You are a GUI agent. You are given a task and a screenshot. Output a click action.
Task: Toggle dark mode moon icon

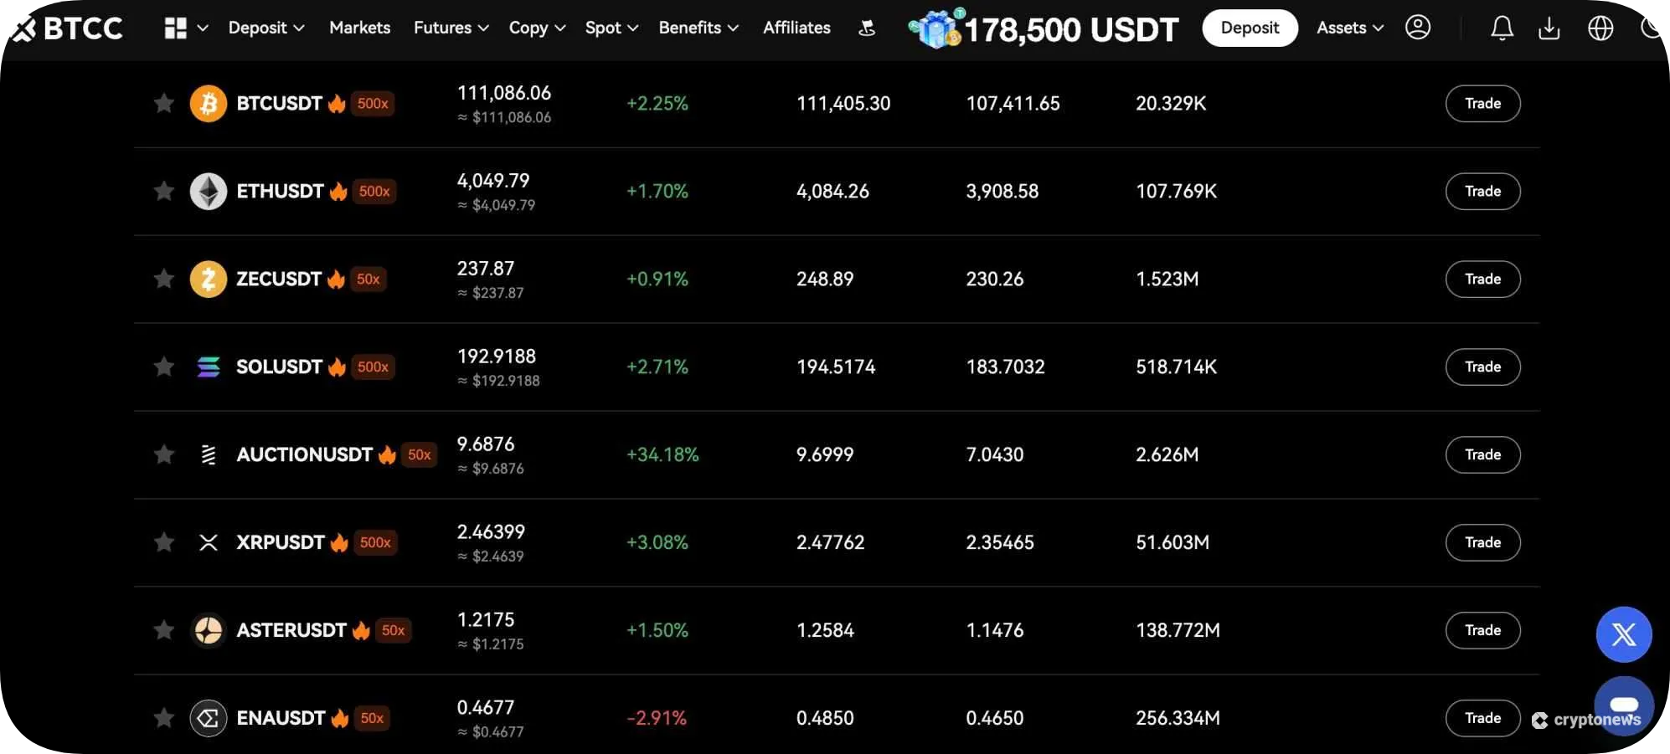click(1651, 28)
